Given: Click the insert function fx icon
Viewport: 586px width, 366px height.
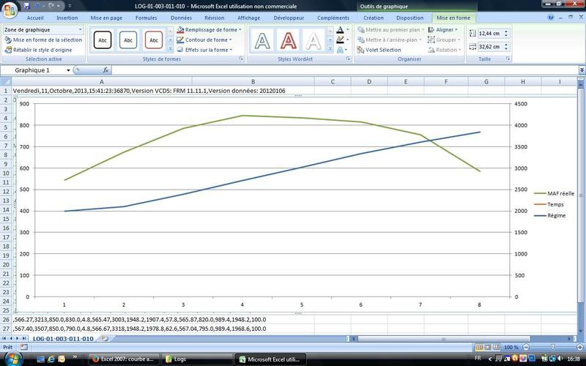Looking at the screenshot, I should click(105, 70).
